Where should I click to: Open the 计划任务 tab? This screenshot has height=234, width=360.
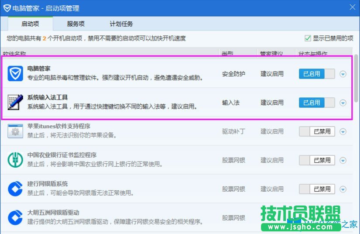pyautogui.click(x=121, y=24)
